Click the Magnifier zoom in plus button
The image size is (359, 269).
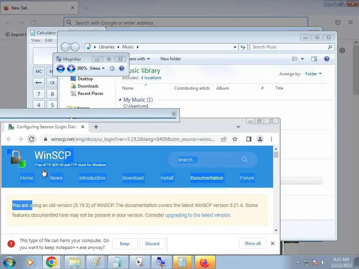[x=71, y=68]
